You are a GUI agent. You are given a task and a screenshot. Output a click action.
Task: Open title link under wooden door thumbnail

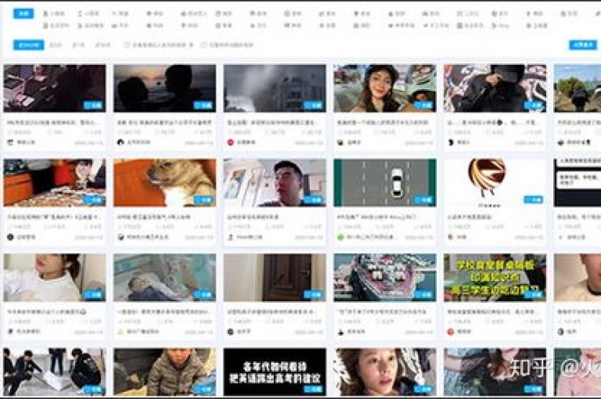(x=272, y=311)
